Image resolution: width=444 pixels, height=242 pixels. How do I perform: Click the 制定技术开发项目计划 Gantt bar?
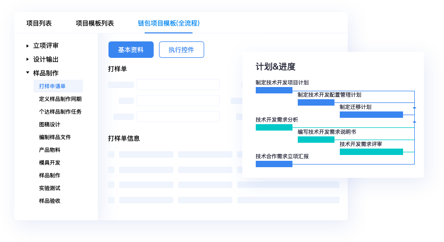pos(274,90)
